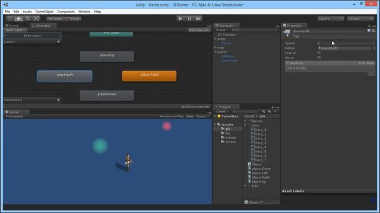Click the Hierarchy search field
Screen dimensions: 380x213
pos(254,30)
